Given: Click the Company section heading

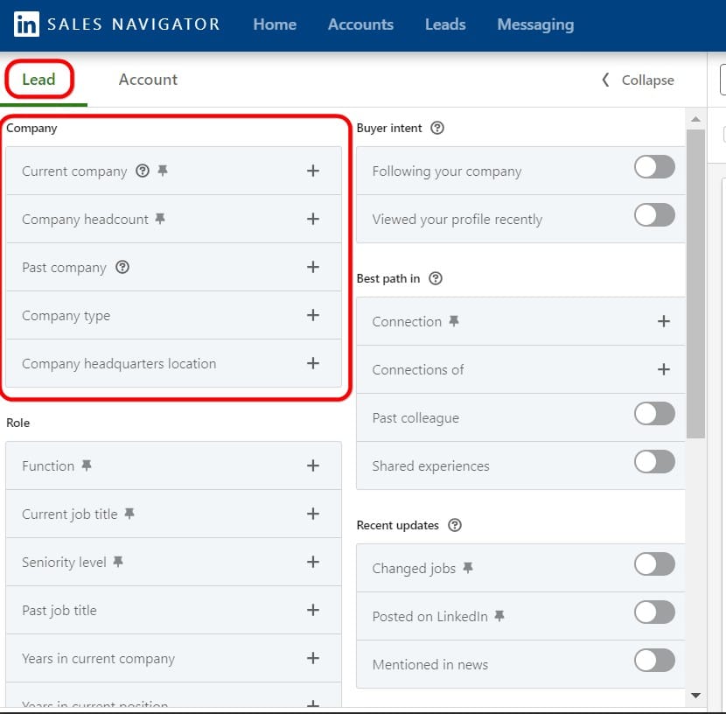Looking at the screenshot, I should point(31,129).
